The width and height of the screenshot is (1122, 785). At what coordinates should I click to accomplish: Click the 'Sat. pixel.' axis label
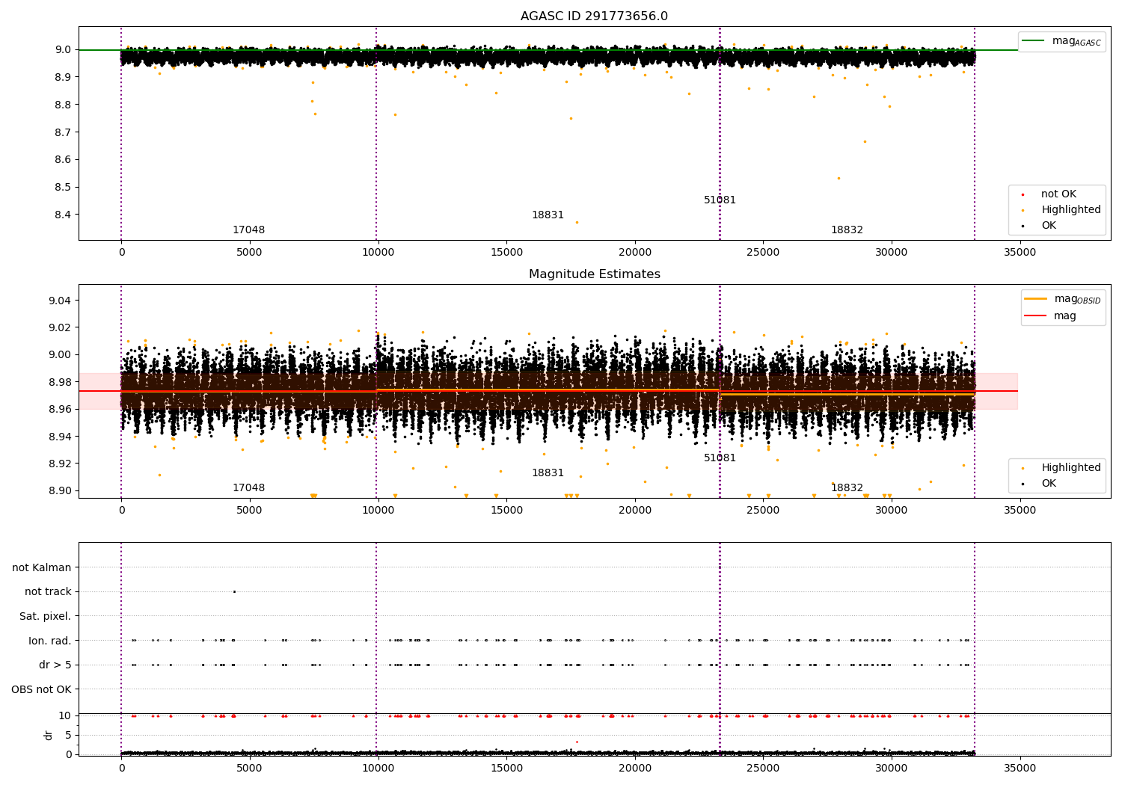46,616
